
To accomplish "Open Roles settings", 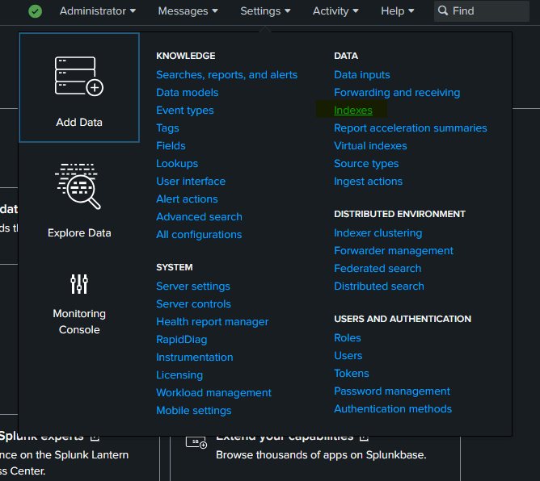I will click(348, 337).
